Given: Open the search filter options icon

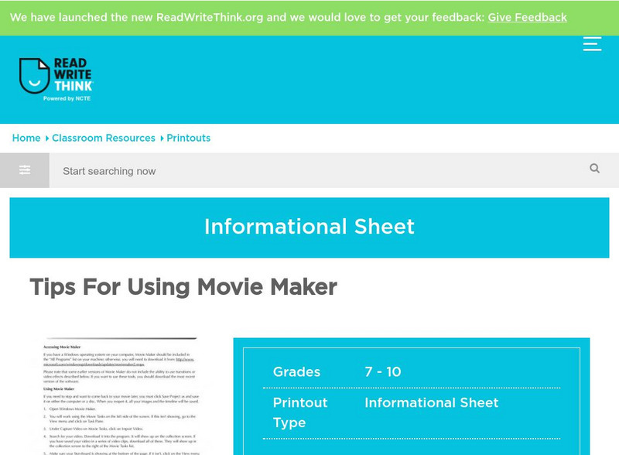Looking at the screenshot, I should (25, 170).
